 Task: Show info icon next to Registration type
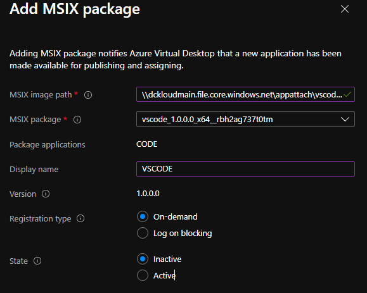point(80,218)
